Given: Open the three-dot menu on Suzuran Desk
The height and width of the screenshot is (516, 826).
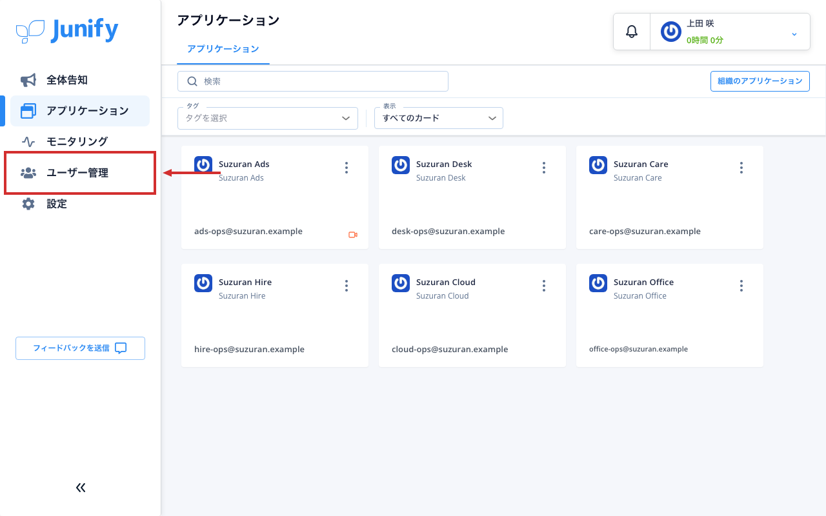Looking at the screenshot, I should click(x=544, y=168).
